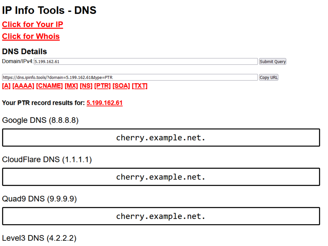Select the [A] record type
Screen dimensions: 328x246
point(6,86)
